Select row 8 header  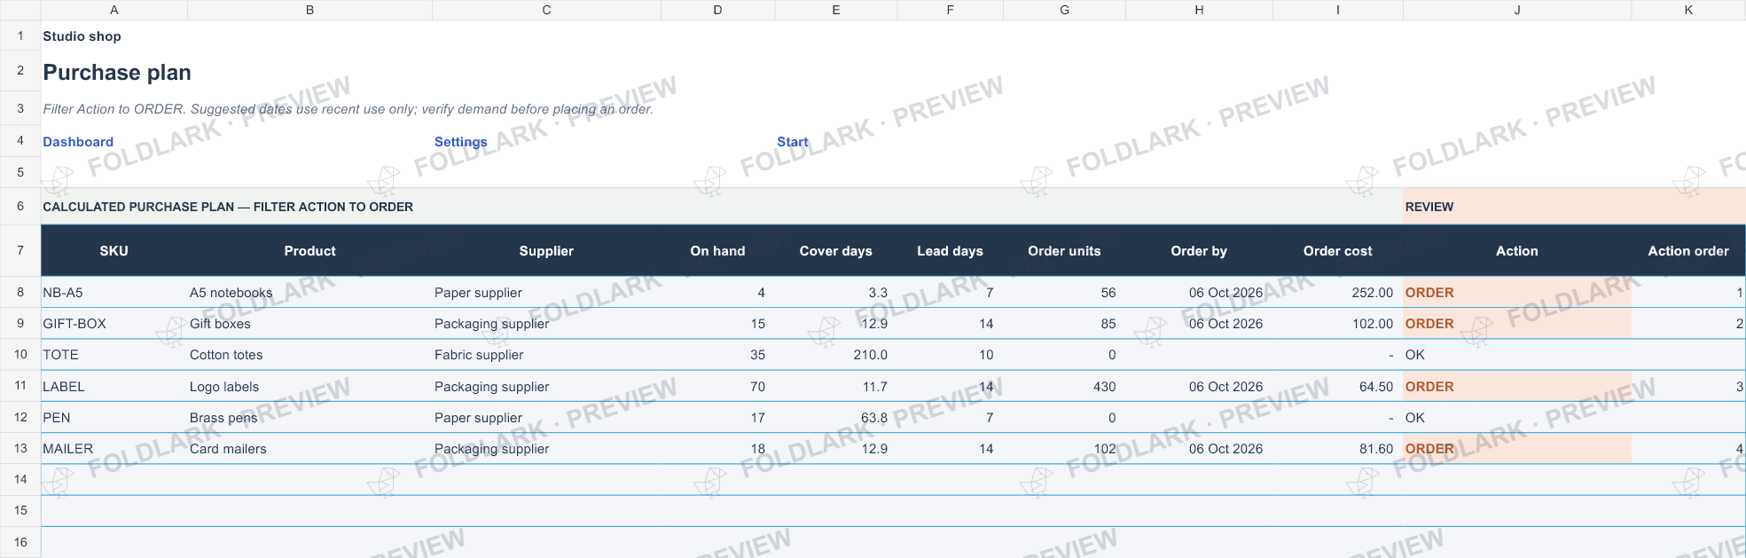20,292
